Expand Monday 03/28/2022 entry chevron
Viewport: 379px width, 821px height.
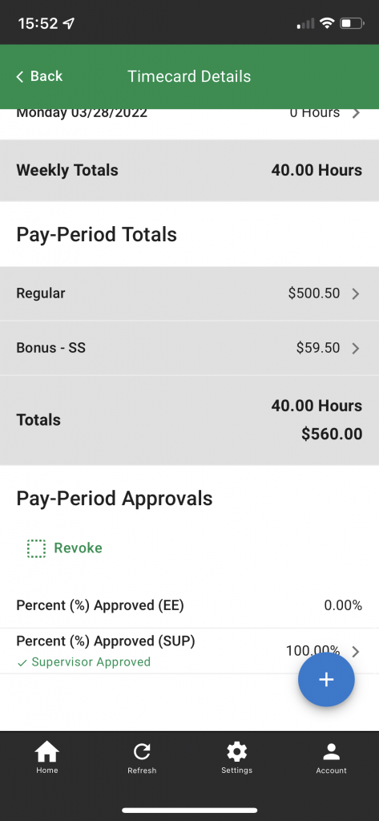pyautogui.click(x=356, y=113)
